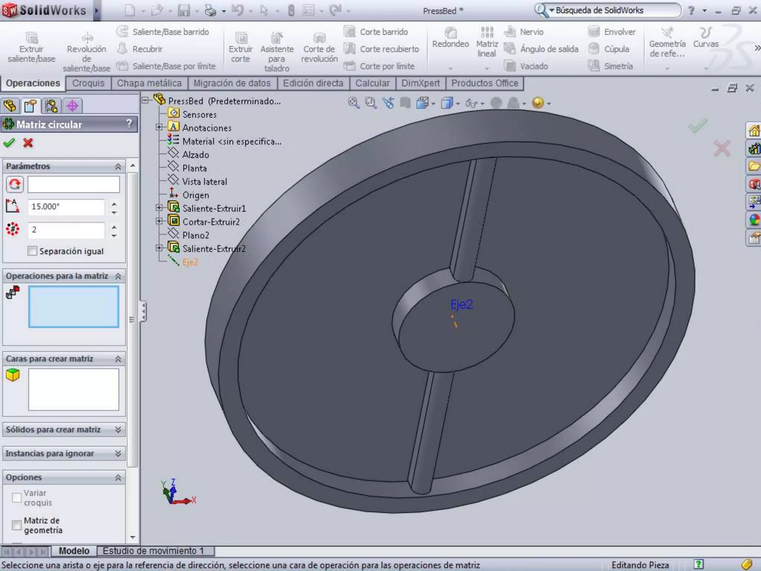This screenshot has height=571, width=761.
Task: Open the ConfigurationManager tab icon
Action: click(x=51, y=106)
